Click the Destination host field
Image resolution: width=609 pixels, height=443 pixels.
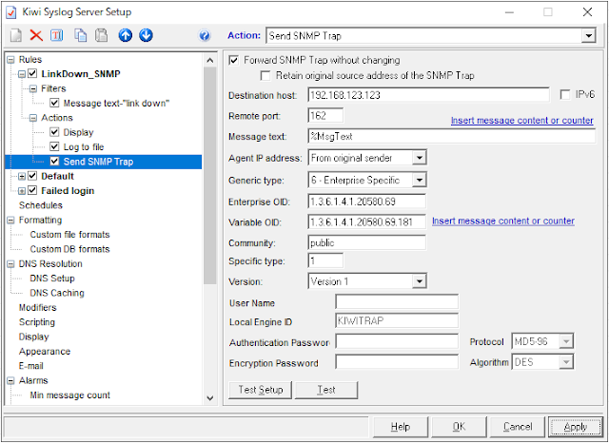click(x=428, y=95)
